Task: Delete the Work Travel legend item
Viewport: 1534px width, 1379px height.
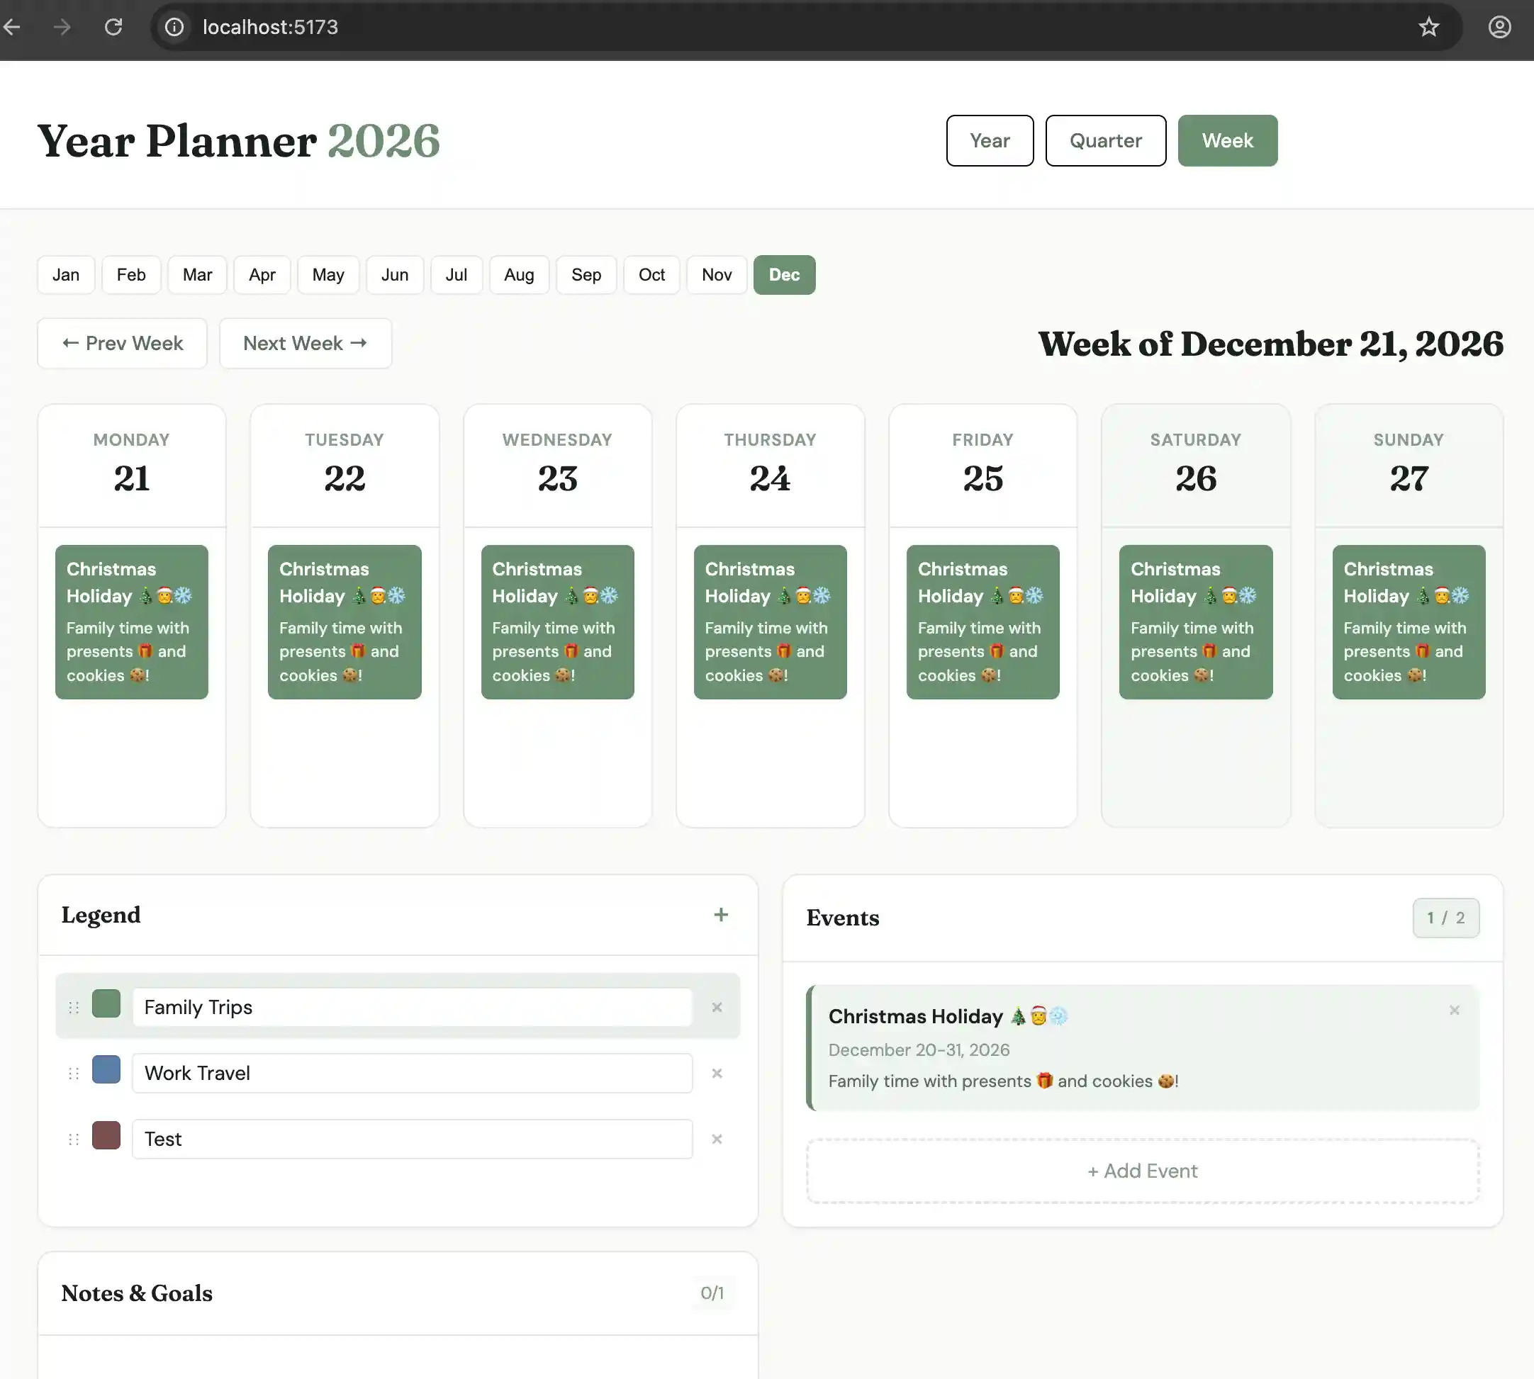Action: (716, 1073)
